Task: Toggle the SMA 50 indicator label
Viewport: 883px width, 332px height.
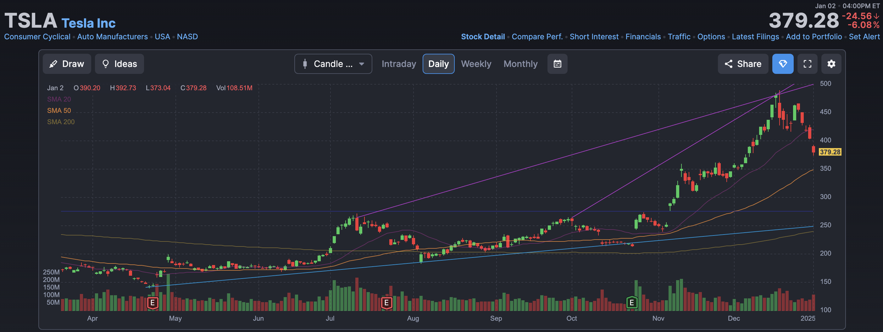Action: click(x=59, y=111)
